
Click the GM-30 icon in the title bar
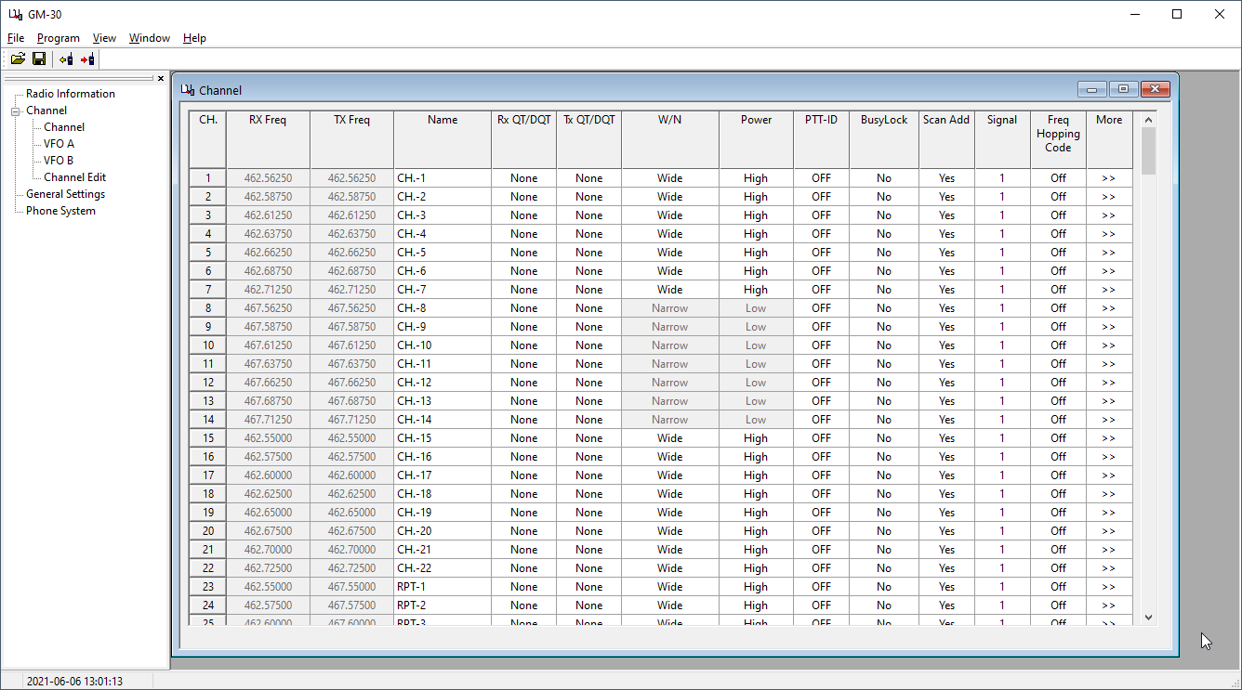17,13
